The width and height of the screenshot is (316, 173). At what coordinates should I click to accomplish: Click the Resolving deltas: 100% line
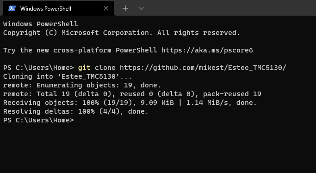[x=76, y=111]
